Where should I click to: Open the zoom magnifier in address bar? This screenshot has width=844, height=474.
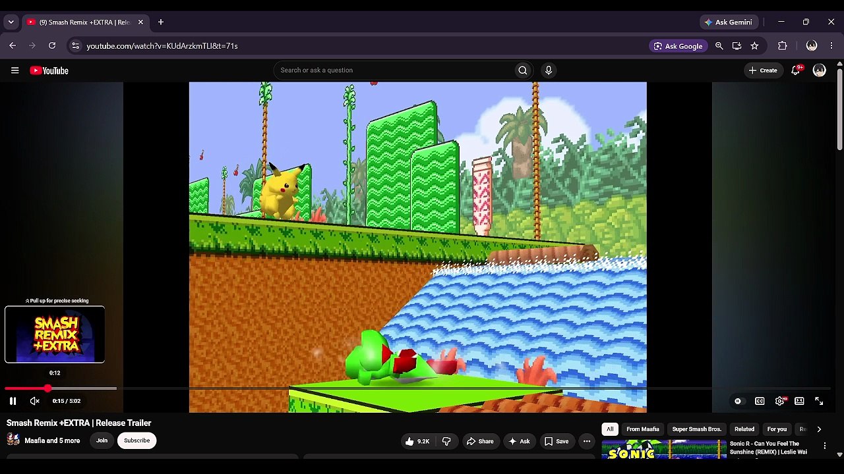pos(719,46)
